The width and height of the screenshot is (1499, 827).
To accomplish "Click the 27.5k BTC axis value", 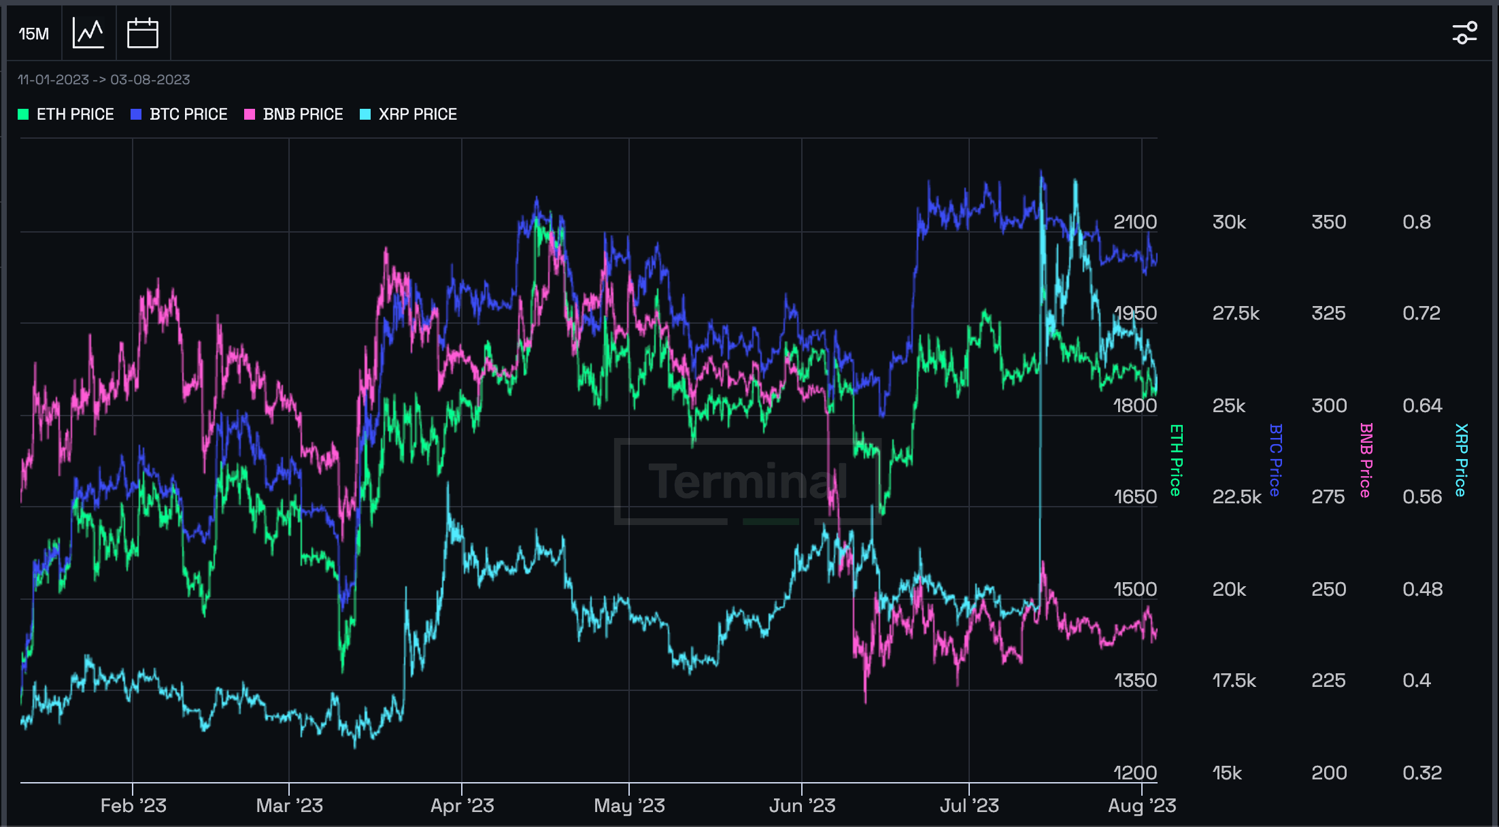I will [x=1236, y=314].
